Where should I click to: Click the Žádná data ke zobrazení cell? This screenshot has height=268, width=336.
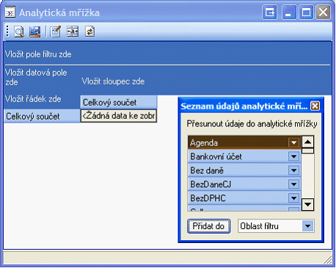point(119,116)
